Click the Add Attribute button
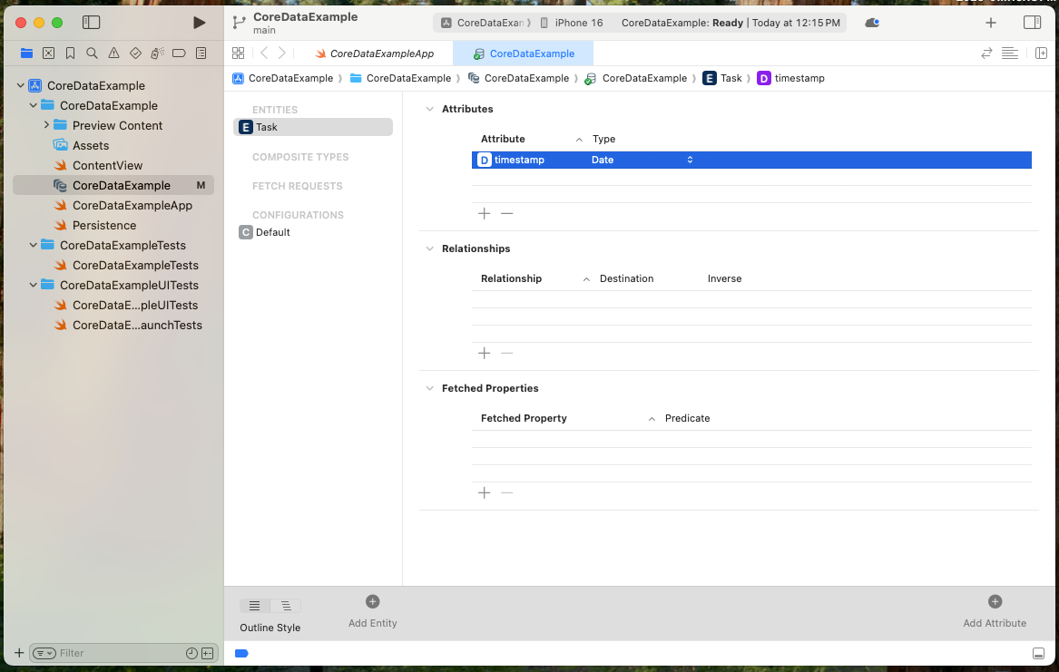The image size is (1059, 672). point(995,611)
